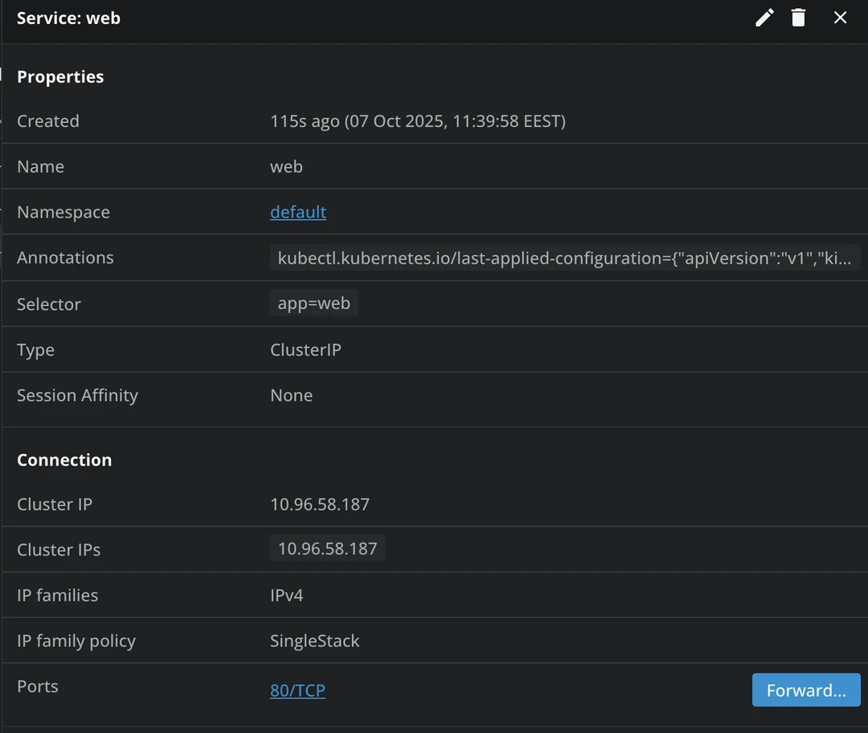Viewport: 868px width, 733px height.
Task: Click the ClusterIP type value
Action: click(x=305, y=350)
